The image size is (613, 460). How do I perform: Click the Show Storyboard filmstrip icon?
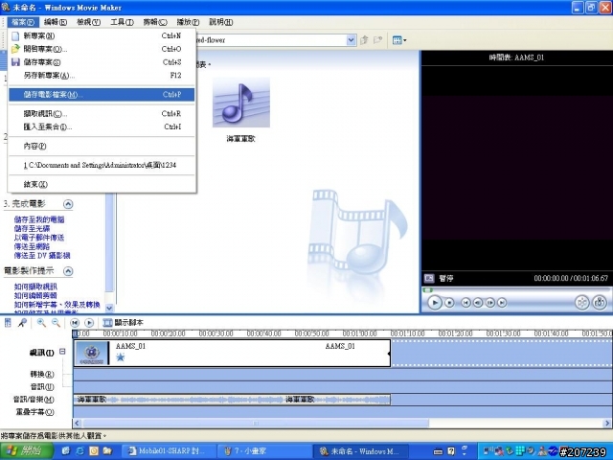tap(107, 323)
